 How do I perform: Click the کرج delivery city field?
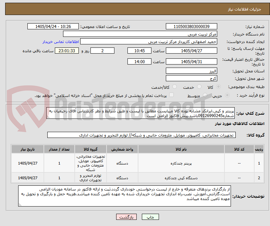point(191,79)
